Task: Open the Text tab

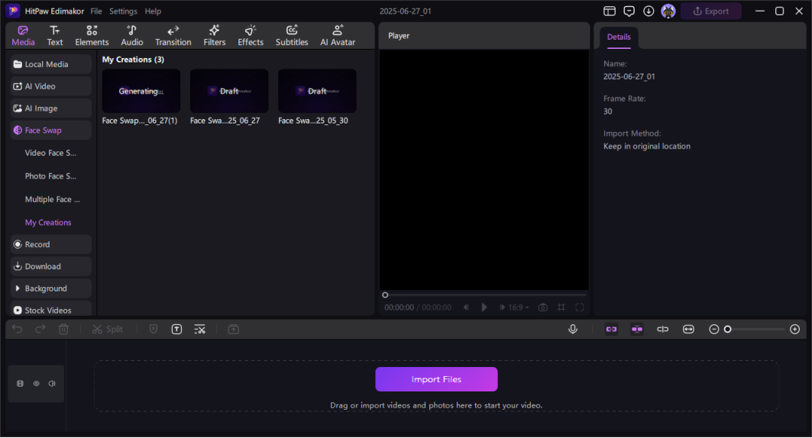Action: [x=55, y=36]
